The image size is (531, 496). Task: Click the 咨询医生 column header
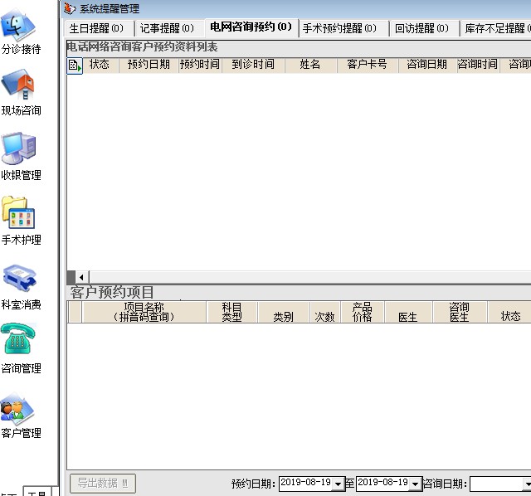pos(460,312)
